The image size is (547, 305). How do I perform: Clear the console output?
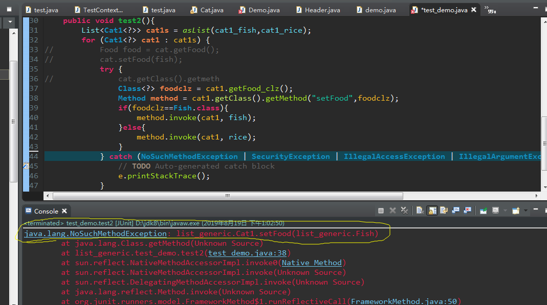point(420,210)
